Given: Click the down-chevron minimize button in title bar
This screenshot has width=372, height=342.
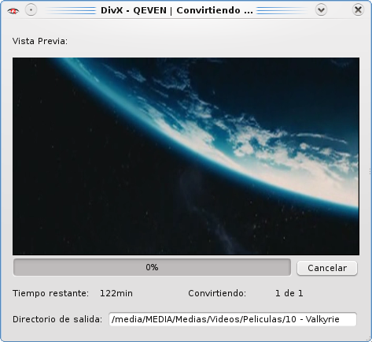Looking at the screenshot, I should coord(321,10).
